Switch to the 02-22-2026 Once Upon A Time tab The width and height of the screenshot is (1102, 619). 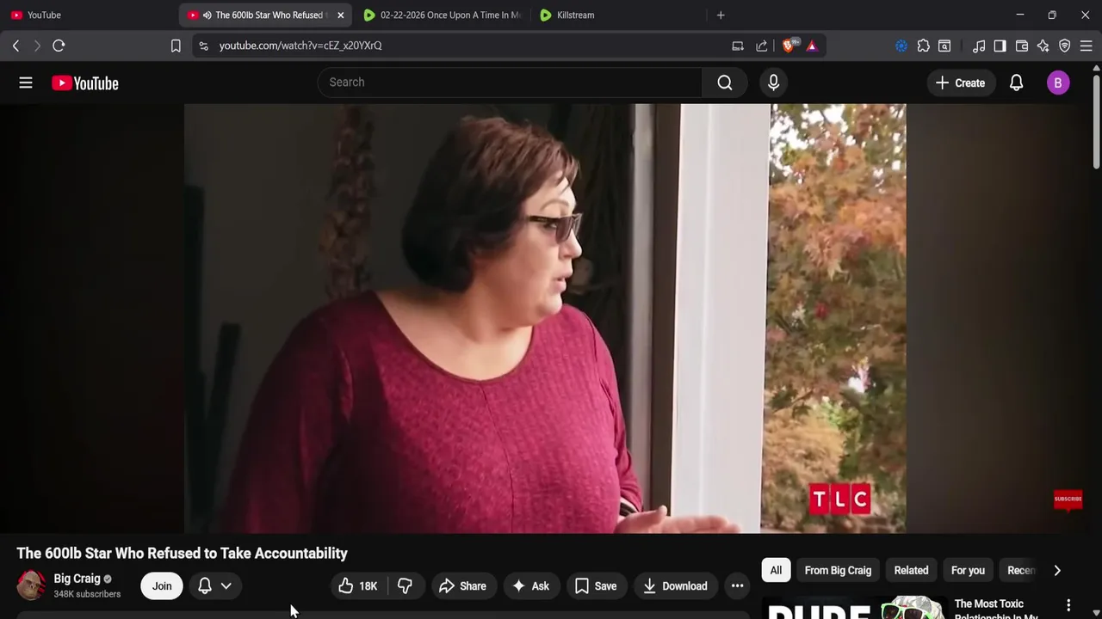(x=442, y=15)
